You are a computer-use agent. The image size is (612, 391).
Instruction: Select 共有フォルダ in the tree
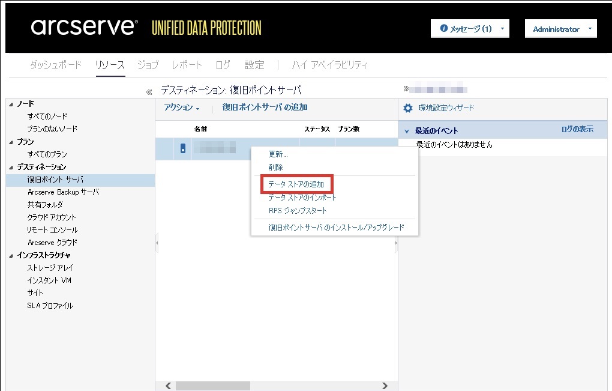point(45,205)
